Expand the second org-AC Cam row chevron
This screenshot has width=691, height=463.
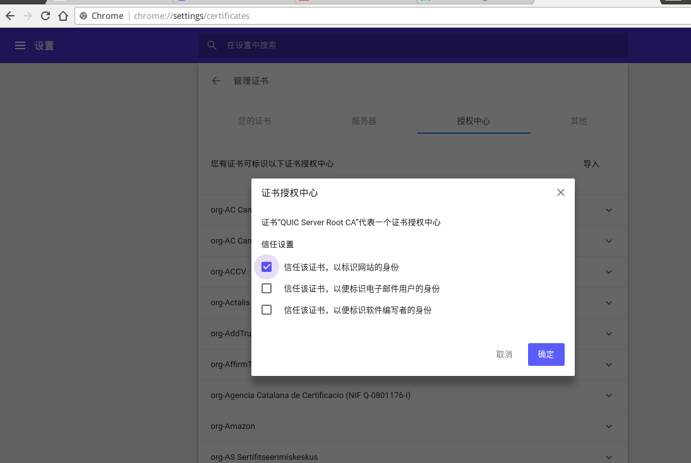609,241
